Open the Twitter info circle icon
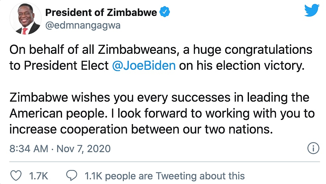 pos(313,148)
